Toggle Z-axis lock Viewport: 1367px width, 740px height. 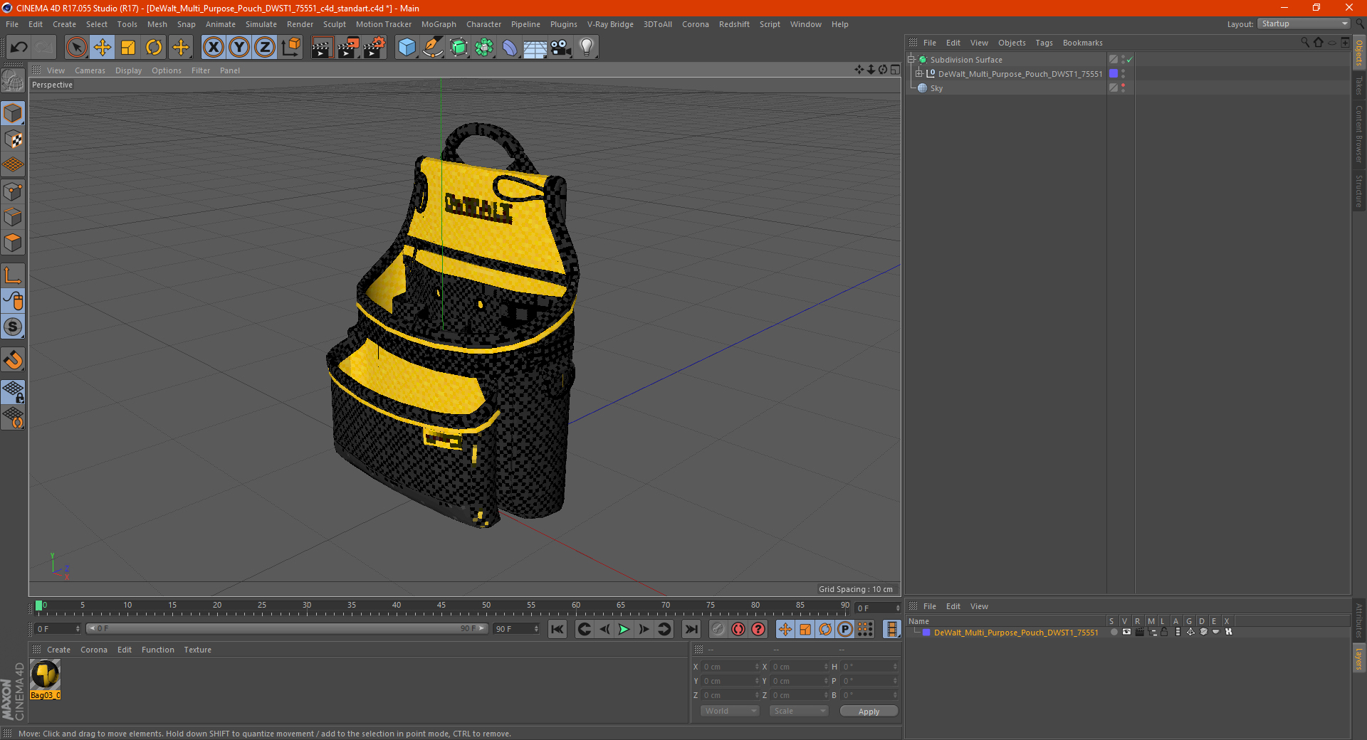tap(265, 48)
